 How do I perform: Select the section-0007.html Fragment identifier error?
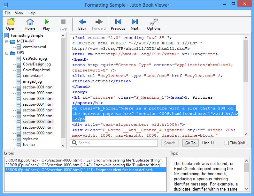point(85,170)
